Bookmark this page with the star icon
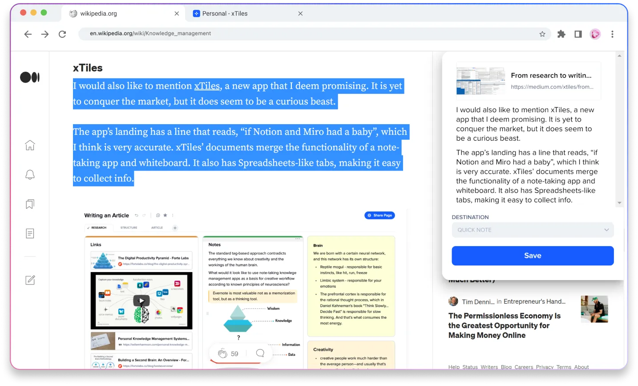Image resolution: width=638 pixels, height=386 pixels. pos(542,34)
